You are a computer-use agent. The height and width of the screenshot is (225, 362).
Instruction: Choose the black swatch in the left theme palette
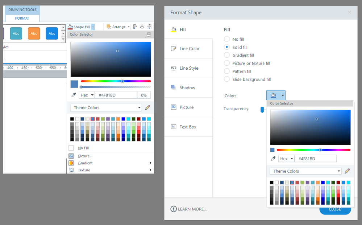click(72, 119)
